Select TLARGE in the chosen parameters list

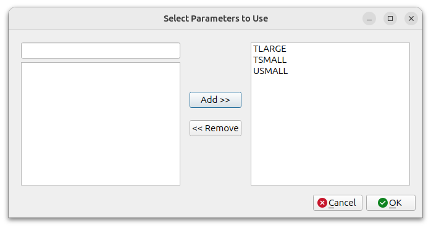[270, 49]
